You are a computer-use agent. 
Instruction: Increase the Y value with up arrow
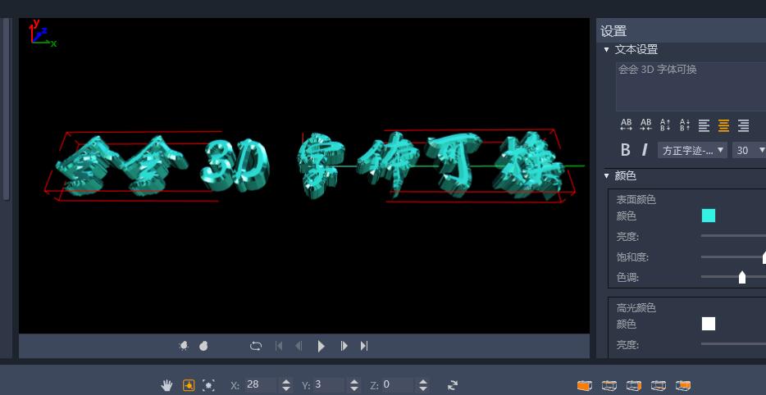point(354,381)
